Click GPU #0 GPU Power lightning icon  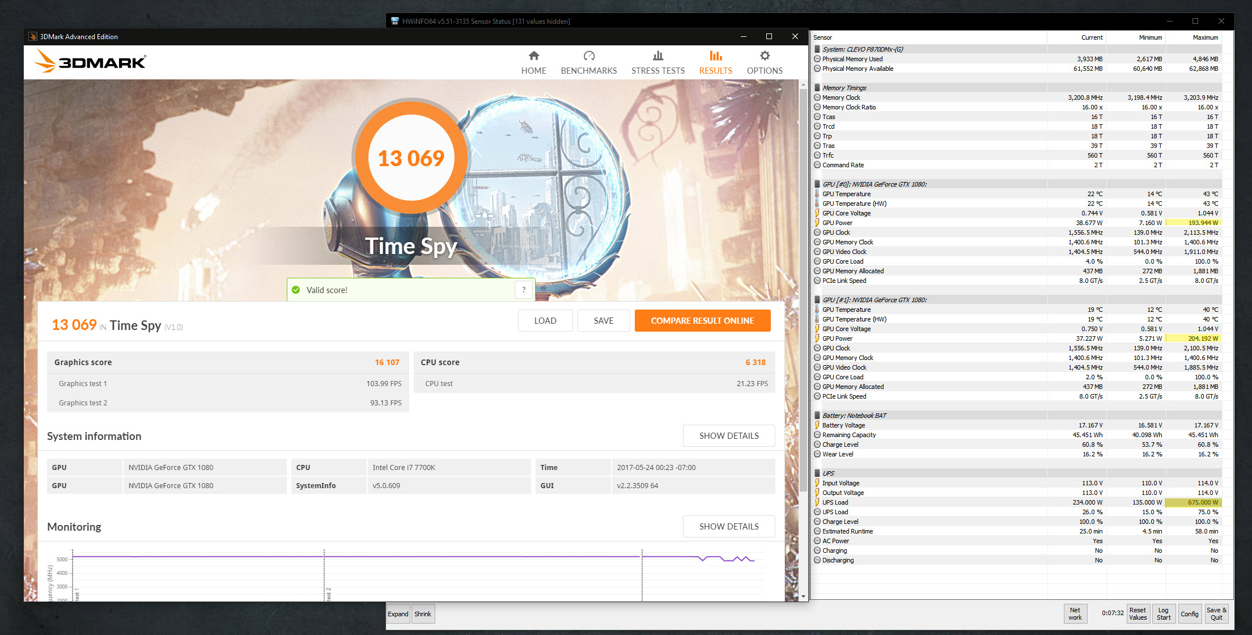click(x=817, y=223)
